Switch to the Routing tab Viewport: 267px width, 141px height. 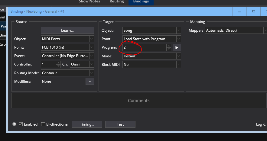117,2
